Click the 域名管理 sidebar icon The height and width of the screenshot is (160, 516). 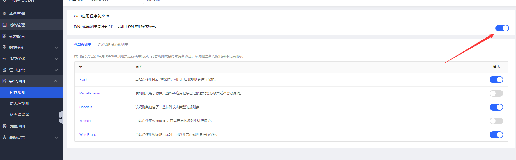[4, 25]
